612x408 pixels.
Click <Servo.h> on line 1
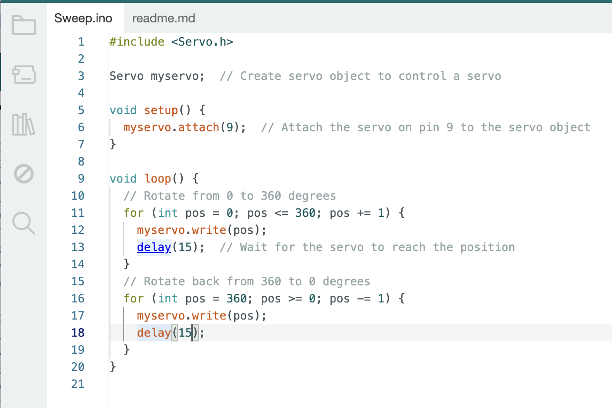click(202, 42)
